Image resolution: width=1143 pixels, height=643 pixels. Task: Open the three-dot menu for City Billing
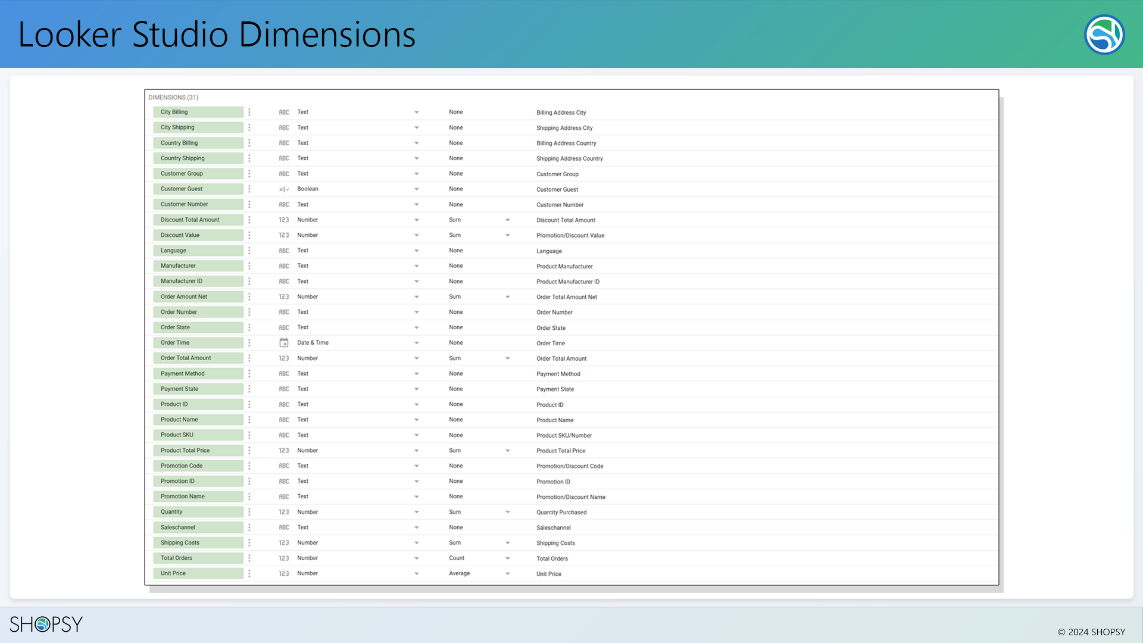[x=249, y=112]
